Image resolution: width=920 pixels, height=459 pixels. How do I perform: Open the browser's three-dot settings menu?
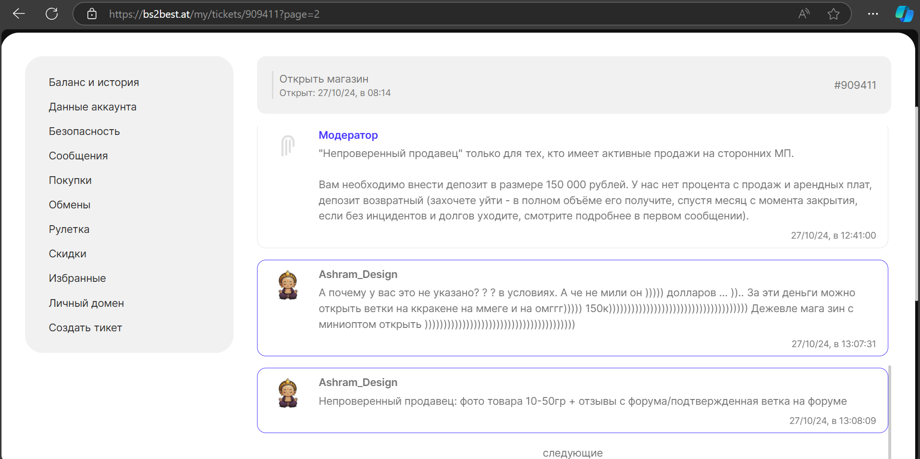point(873,14)
